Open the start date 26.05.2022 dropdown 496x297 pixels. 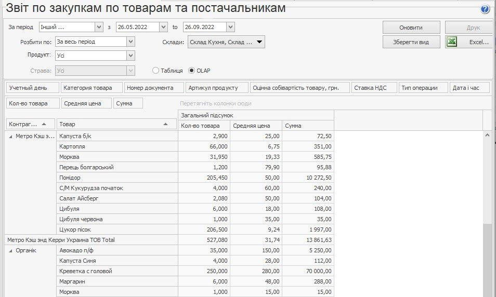pos(164,27)
